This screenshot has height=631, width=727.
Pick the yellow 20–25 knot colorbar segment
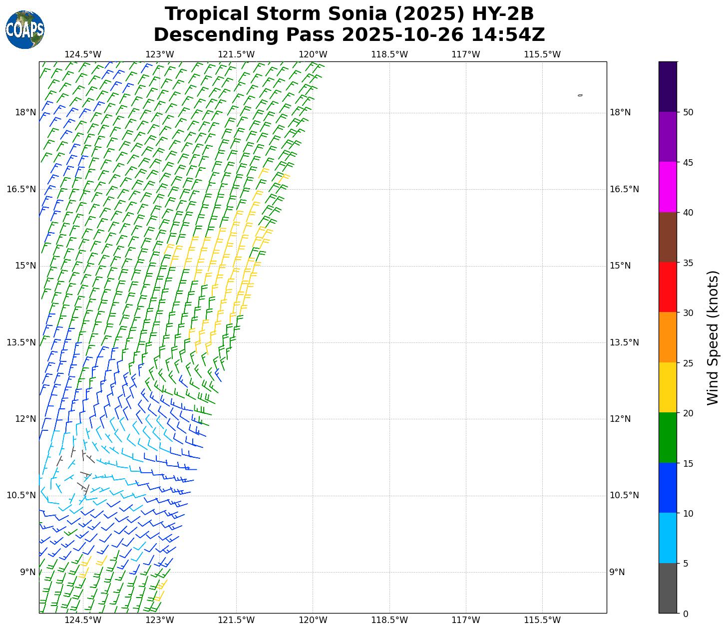[668, 387]
